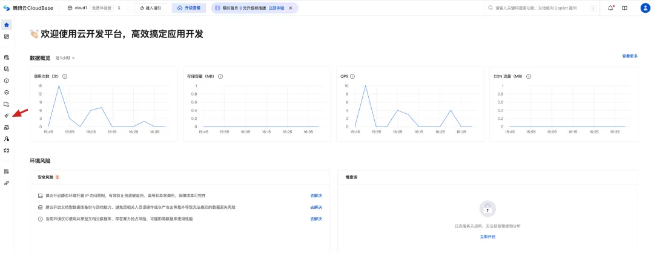654x253 pixels.
Task: Click the 数据概览 section heading
Action: pyautogui.click(x=40, y=58)
